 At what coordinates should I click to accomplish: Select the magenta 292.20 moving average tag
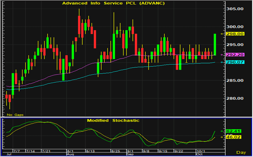tap(237, 55)
